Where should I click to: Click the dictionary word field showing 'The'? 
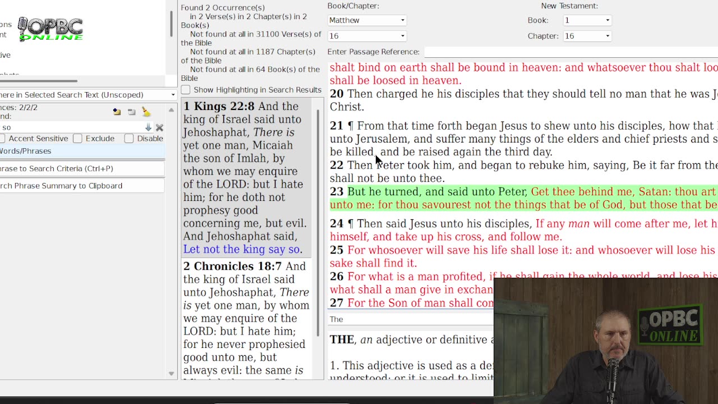pos(411,319)
